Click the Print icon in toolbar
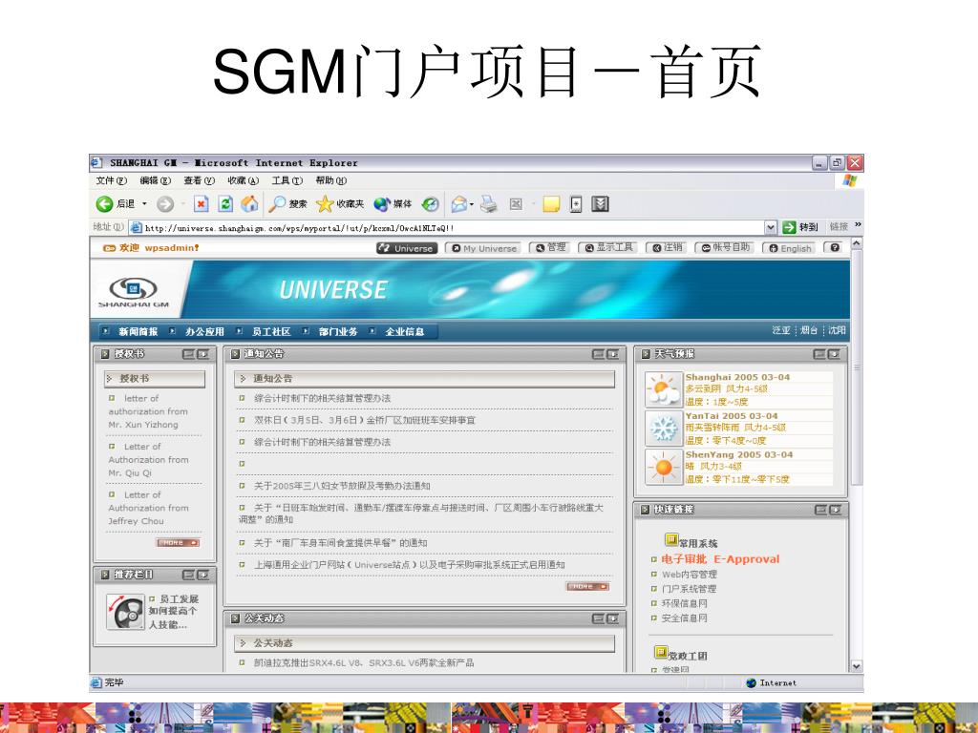This screenshot has height=733, width=978. (x=488, y=204)
